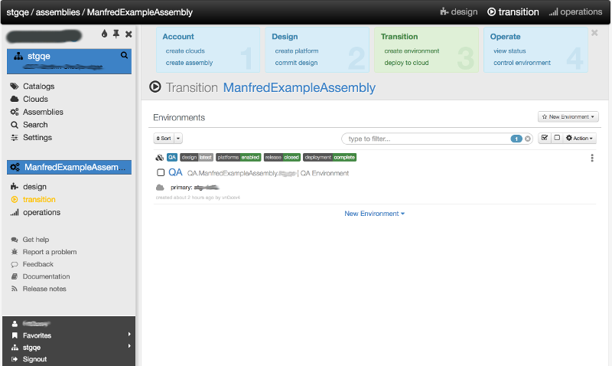Open the Action dropdown menu
The width and height of the screenshot is (612, 366).
[x=580, y=139]
